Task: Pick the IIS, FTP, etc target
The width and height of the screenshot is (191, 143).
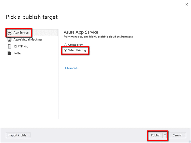Action: (x=21, y=46)
